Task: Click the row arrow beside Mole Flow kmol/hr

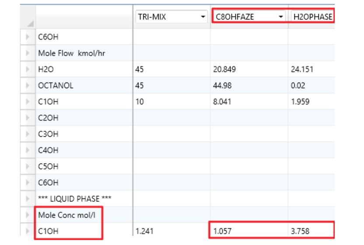Action: click(28, 53)
